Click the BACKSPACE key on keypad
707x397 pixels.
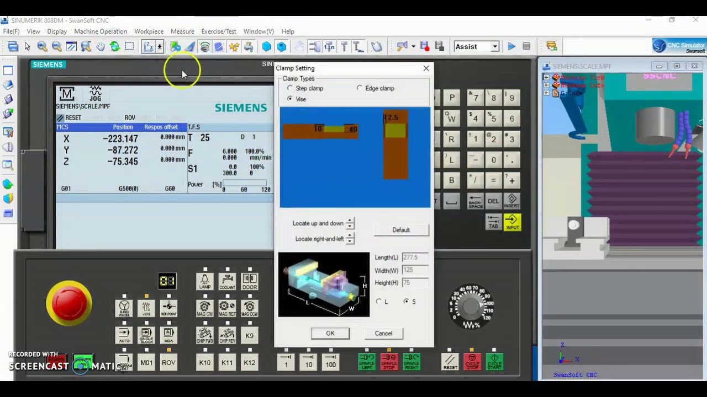pyautogui.click(x=475, y=201)
